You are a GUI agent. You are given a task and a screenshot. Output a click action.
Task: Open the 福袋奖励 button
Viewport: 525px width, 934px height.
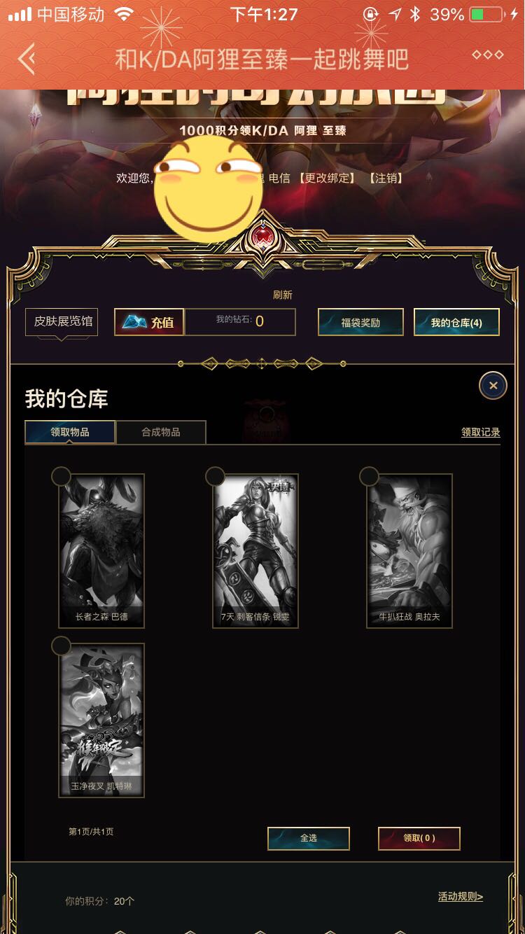[360, 322]
